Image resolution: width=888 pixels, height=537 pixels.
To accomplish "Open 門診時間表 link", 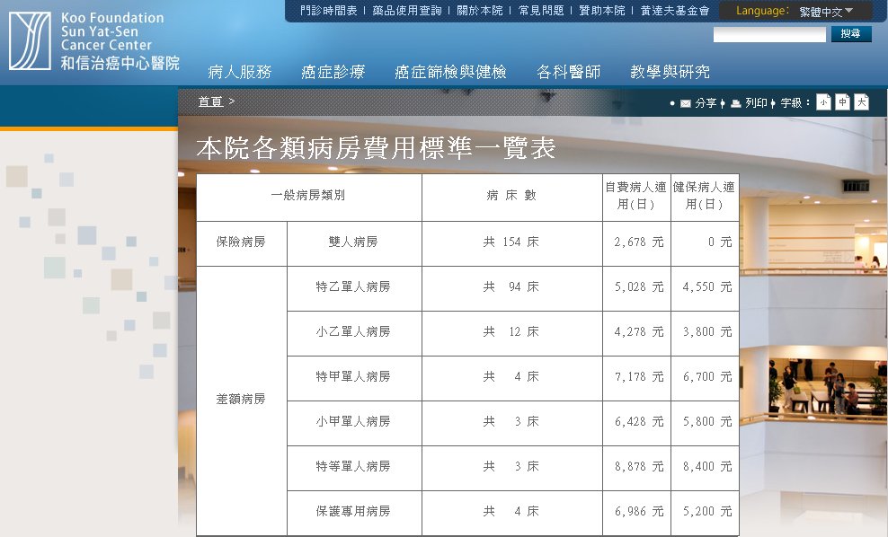I will click(x=328, y=11).
